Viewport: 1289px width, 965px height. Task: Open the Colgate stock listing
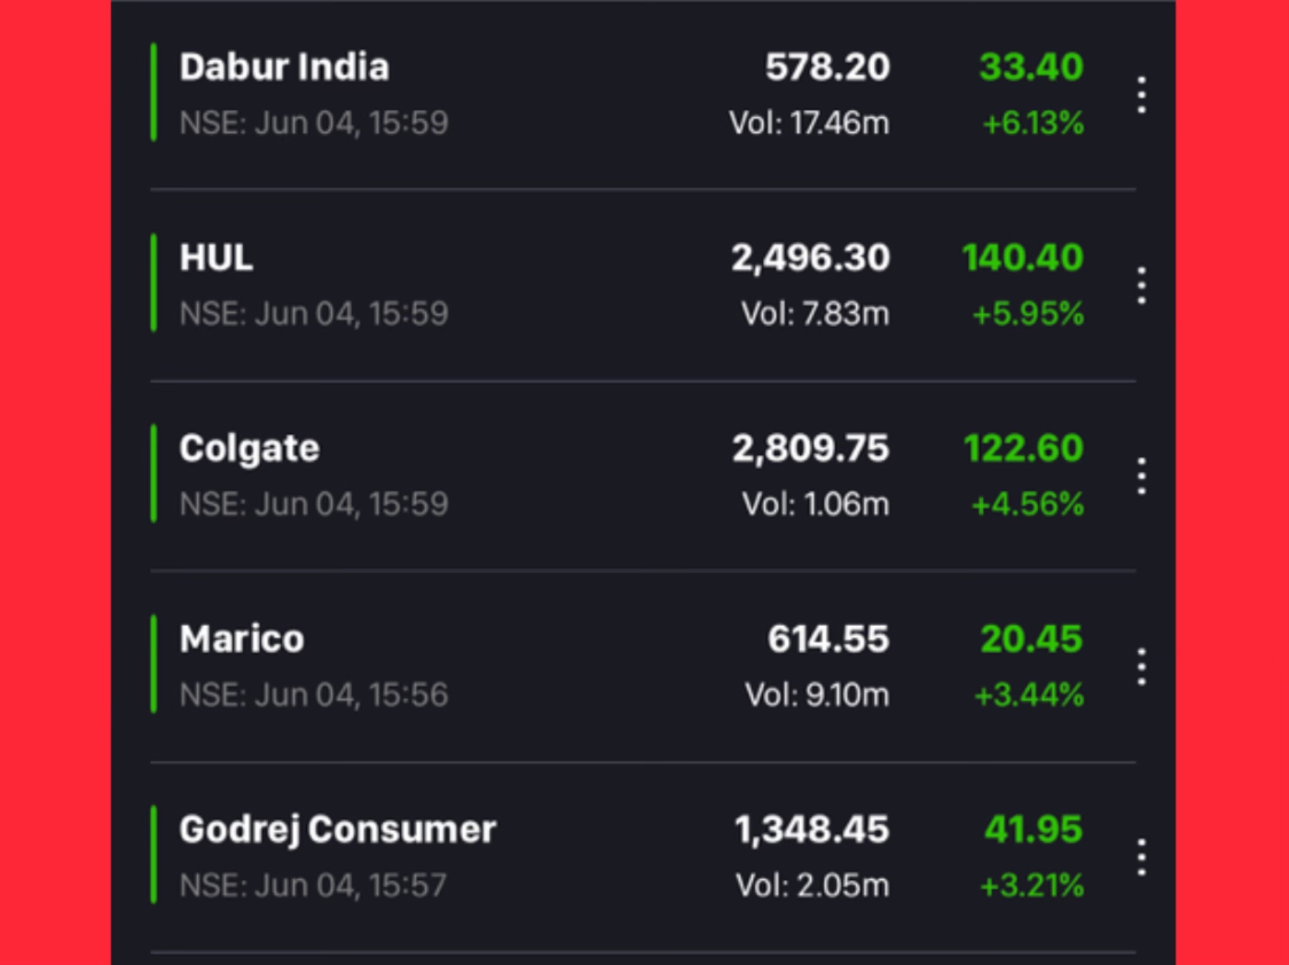click(x=249, y=448)
